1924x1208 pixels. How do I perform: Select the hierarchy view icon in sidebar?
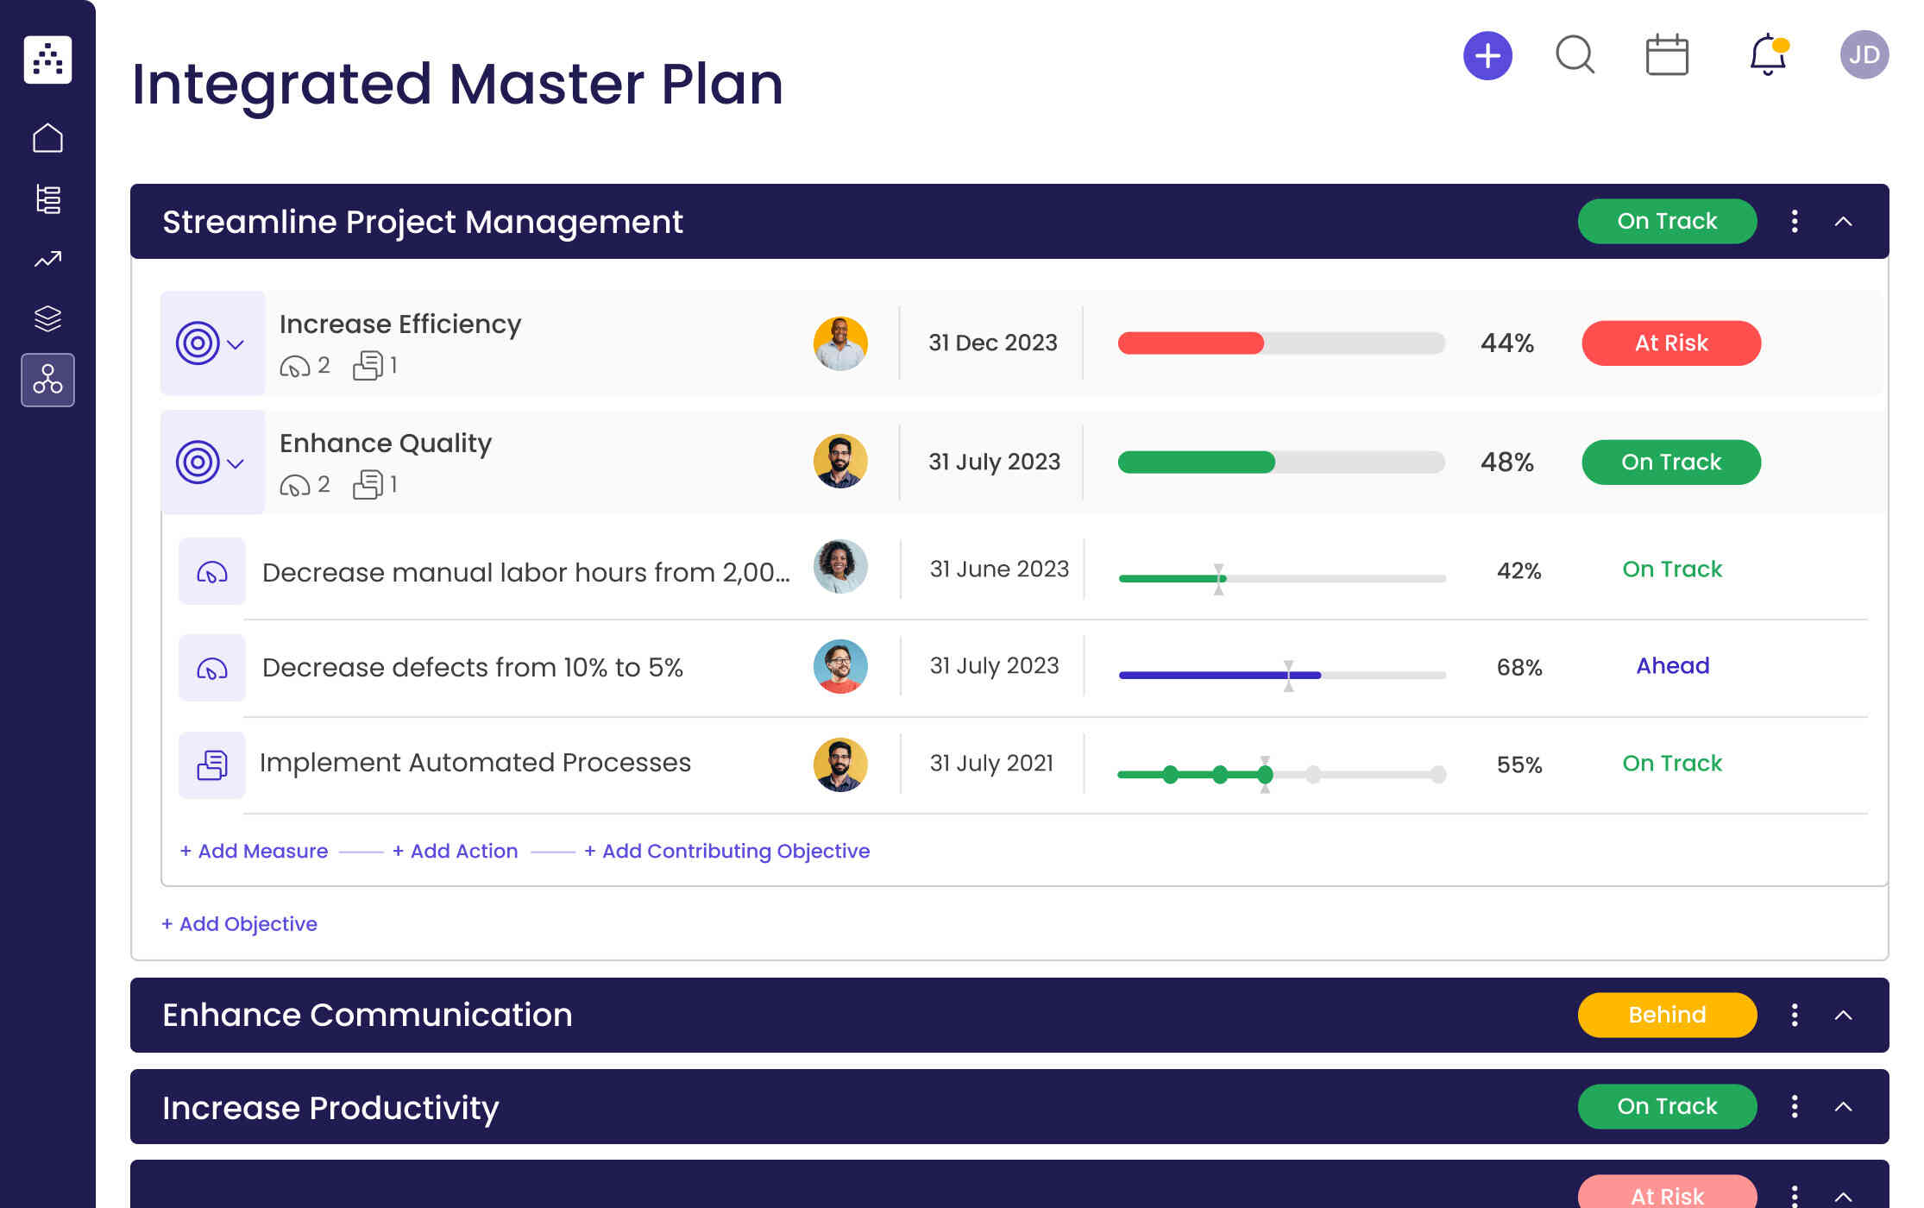pos(47,198)
